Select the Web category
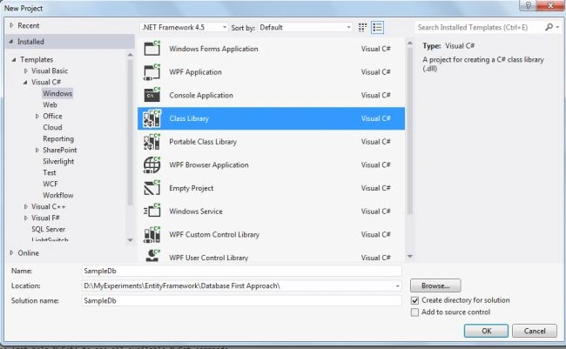 50,104
